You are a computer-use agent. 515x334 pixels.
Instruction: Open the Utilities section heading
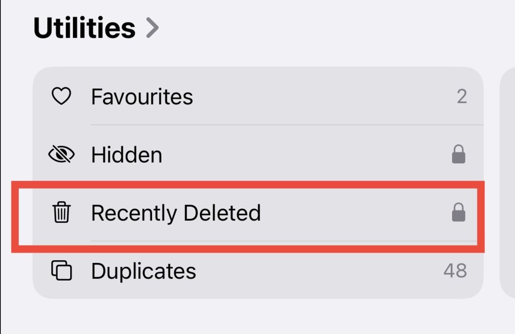click(84, 28)
